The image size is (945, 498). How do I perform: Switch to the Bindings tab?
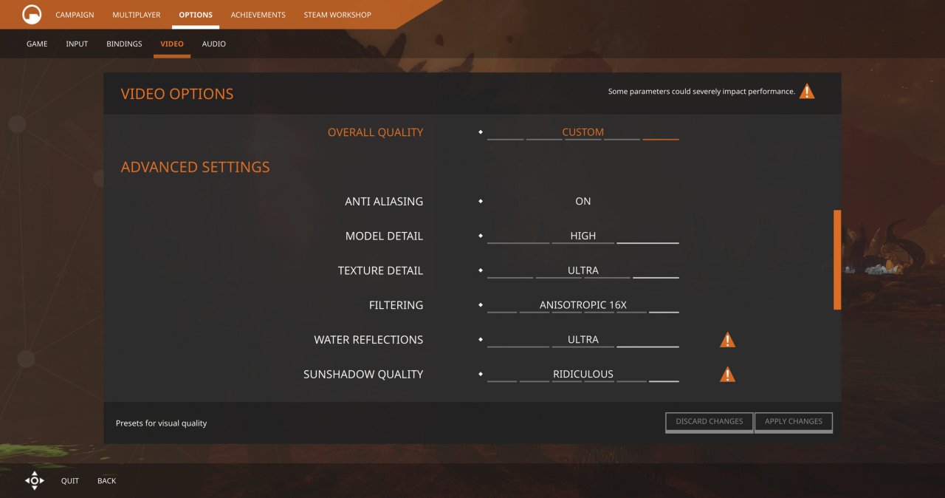pos(124,44)
